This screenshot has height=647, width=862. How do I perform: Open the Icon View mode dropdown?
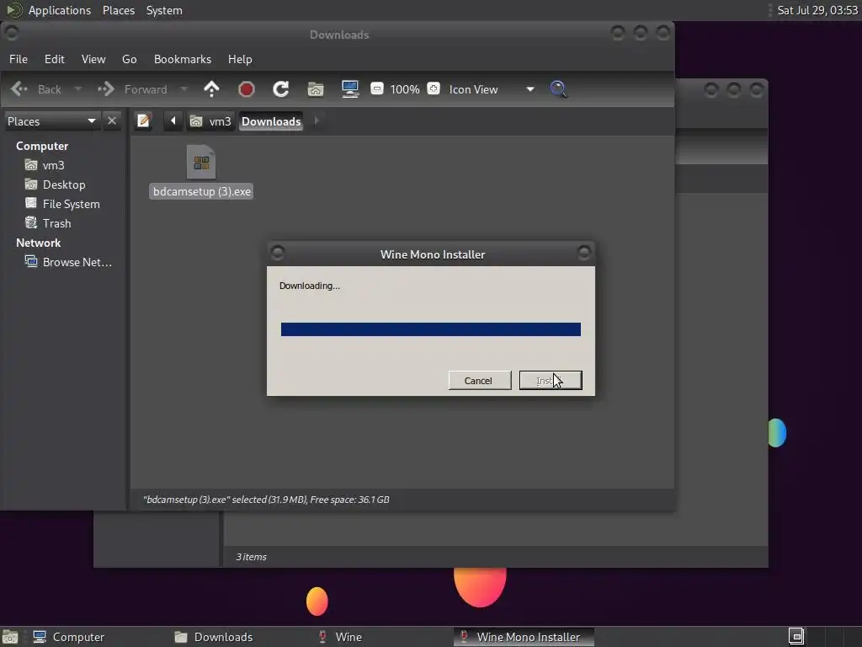[x=492, y=89]
